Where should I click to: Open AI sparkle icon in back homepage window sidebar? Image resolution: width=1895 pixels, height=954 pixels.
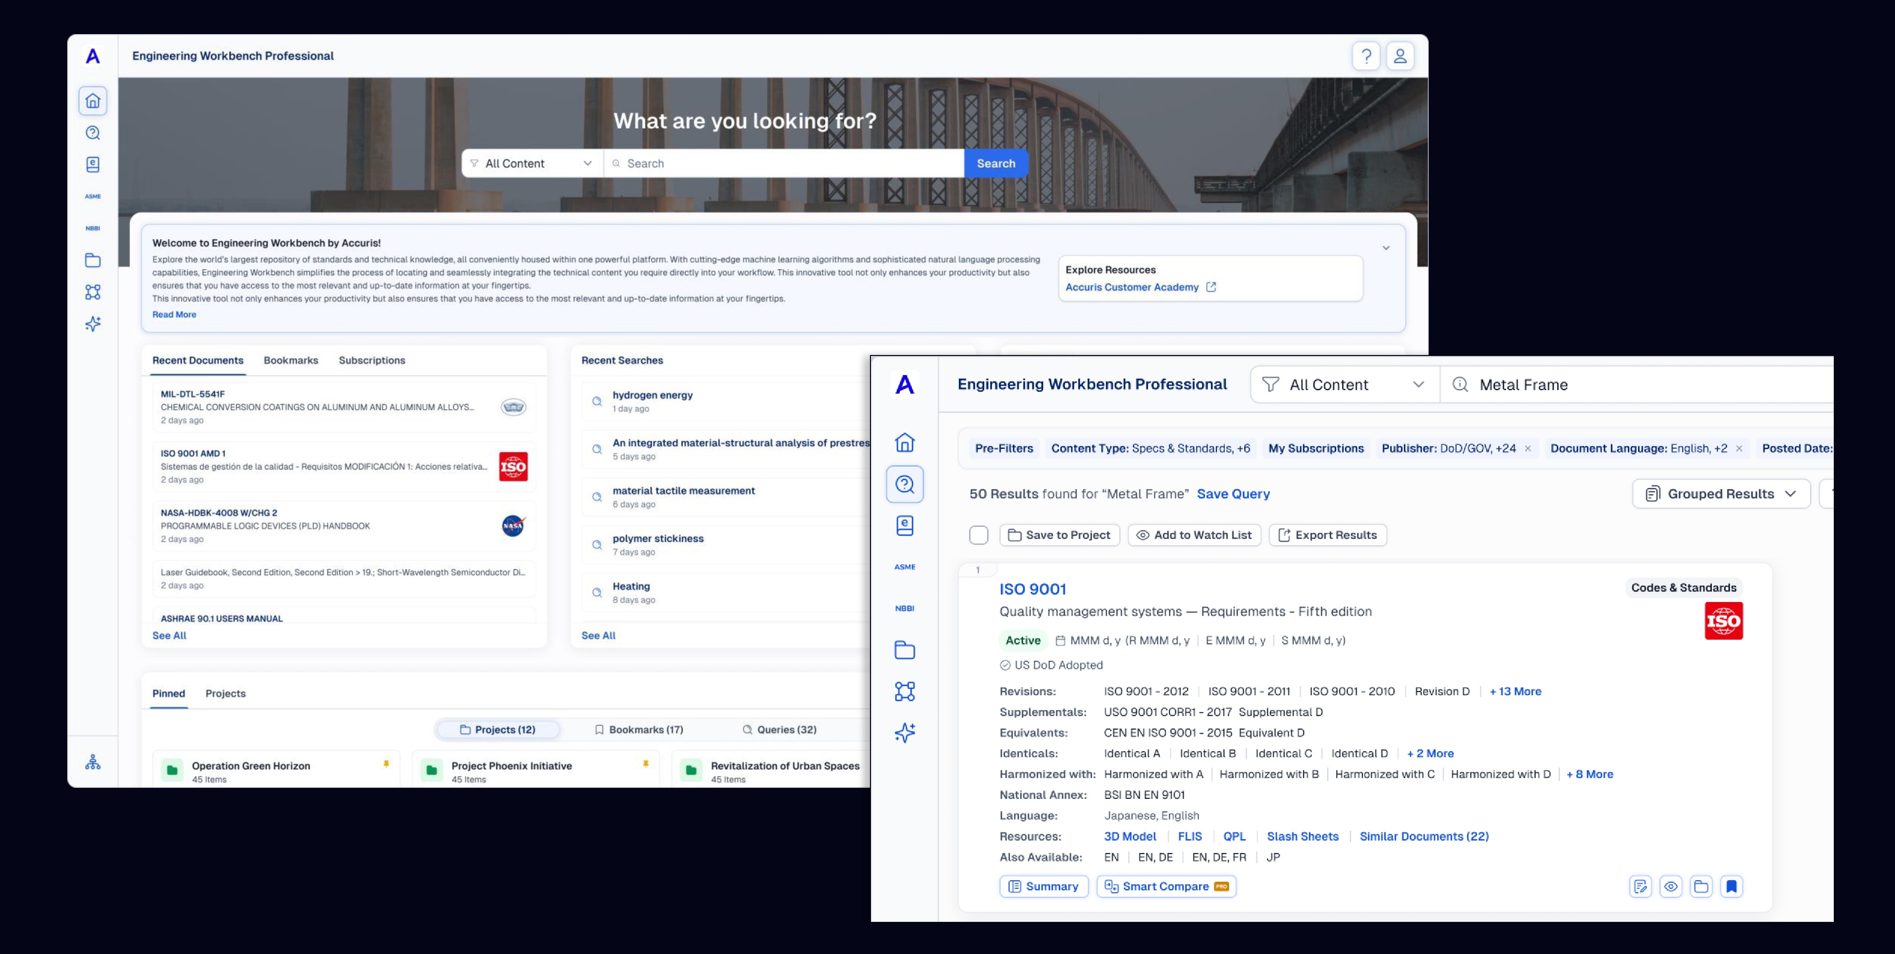coord(93,324)
